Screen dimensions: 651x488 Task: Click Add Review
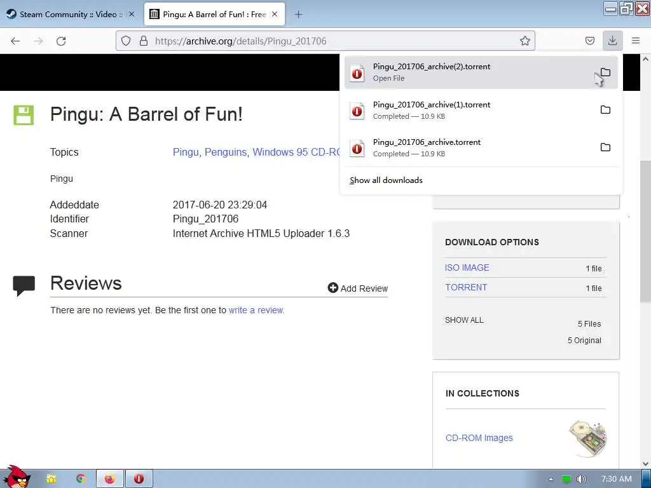pos(357,288)
